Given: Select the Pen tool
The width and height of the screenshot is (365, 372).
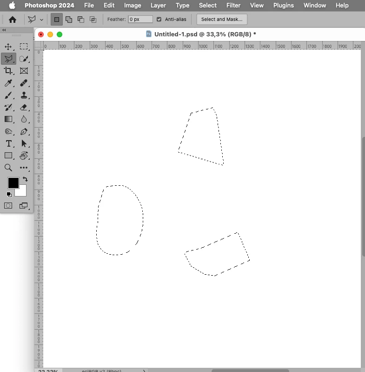Looking at the screenshot, I should 24,131.
